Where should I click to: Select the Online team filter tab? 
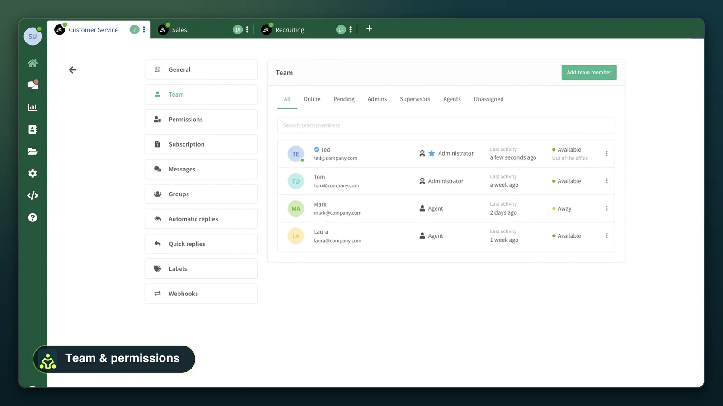click(x=312, y=99)
